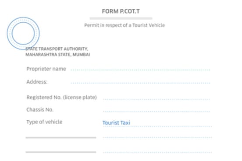The height and width of the screenshot is (161, 242).
Task: Click the Chassis No. label
Action: click(40, 110)
